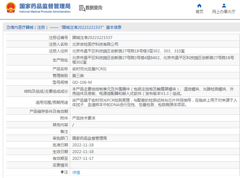240x178 pixels.
Task: Click the 适用范围/预期用途 label
Action: click(52, 103)
